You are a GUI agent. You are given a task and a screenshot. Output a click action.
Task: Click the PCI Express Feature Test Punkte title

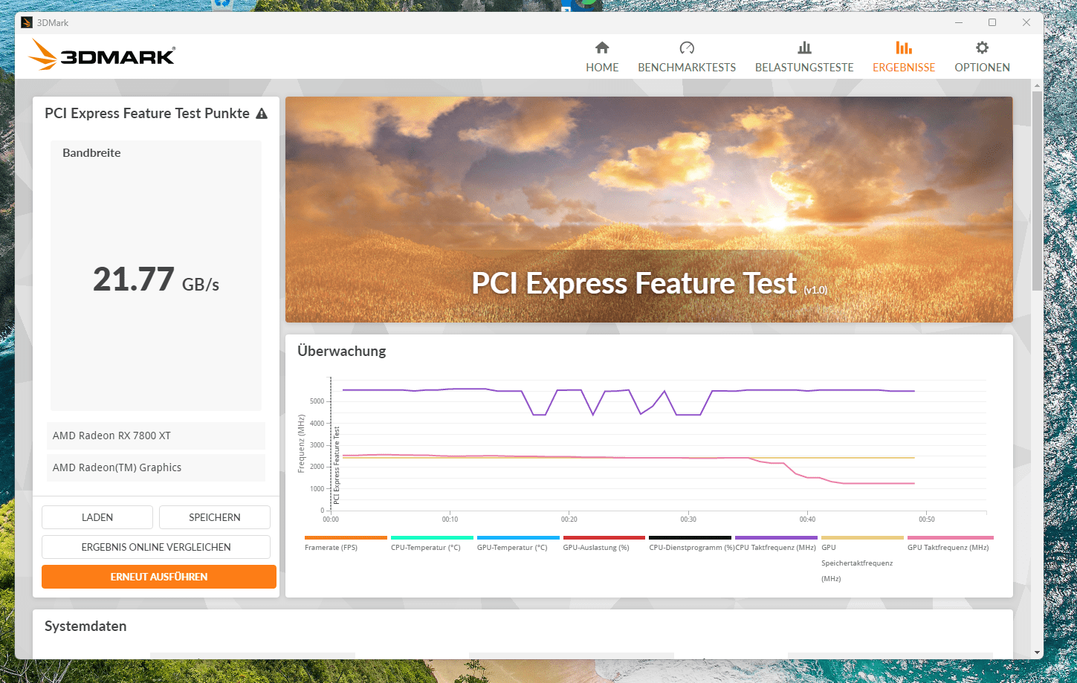tap(147, 113)
